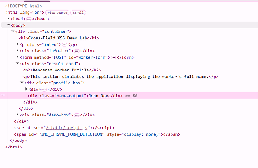The width and height of the screenshot is (258, 168).
Task: Click ellipsis badge in head element
Action: pos(29,19)
